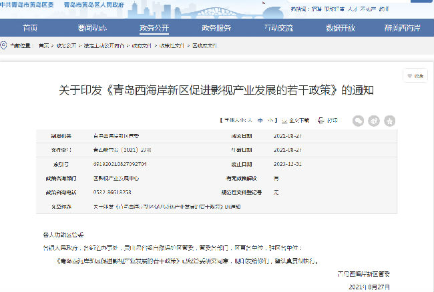434x292 pixels.
Task: Click 政策性文件 breadcrumb link
Action: pyautogui.click(x=172, y=45)
